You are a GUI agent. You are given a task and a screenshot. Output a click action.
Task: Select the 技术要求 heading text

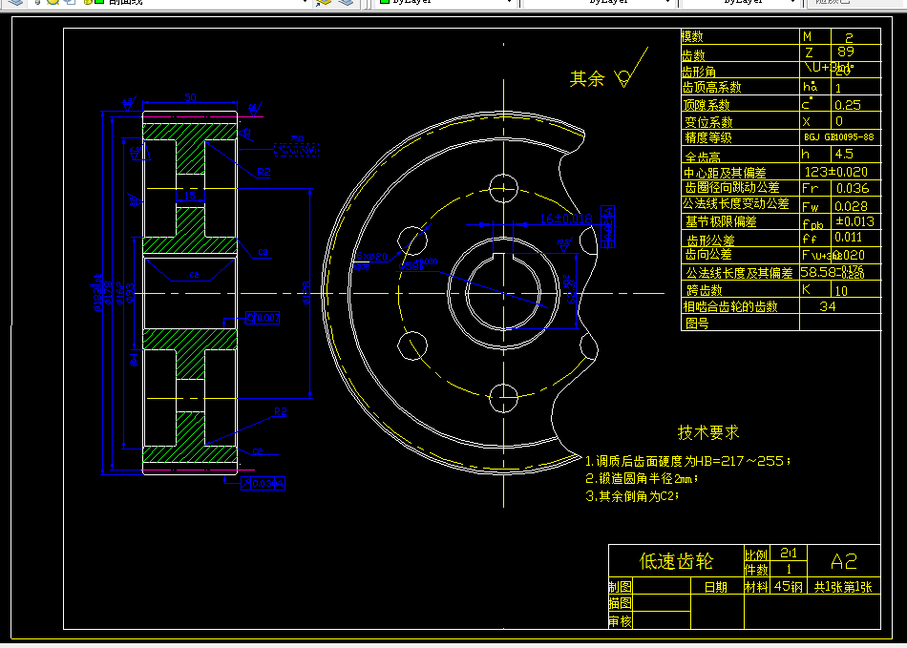(708, 432)
